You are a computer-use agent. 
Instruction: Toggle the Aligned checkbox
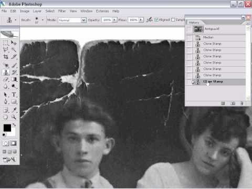tap(156, 20)
